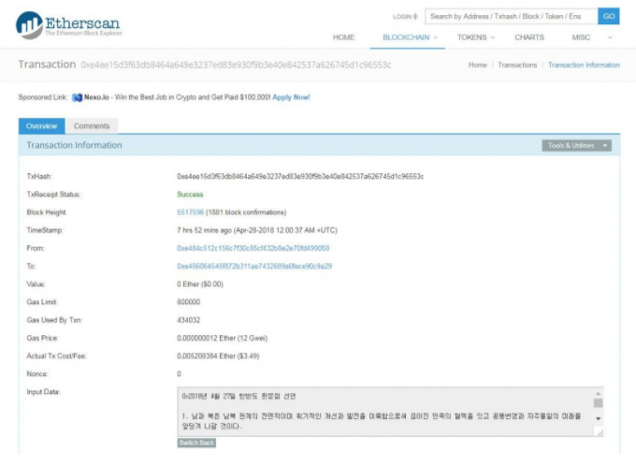Screen dimensions: 636x465
Task: Expand the BLOCKCHAIN menu dropdown
Action: [x=410, y=37]
